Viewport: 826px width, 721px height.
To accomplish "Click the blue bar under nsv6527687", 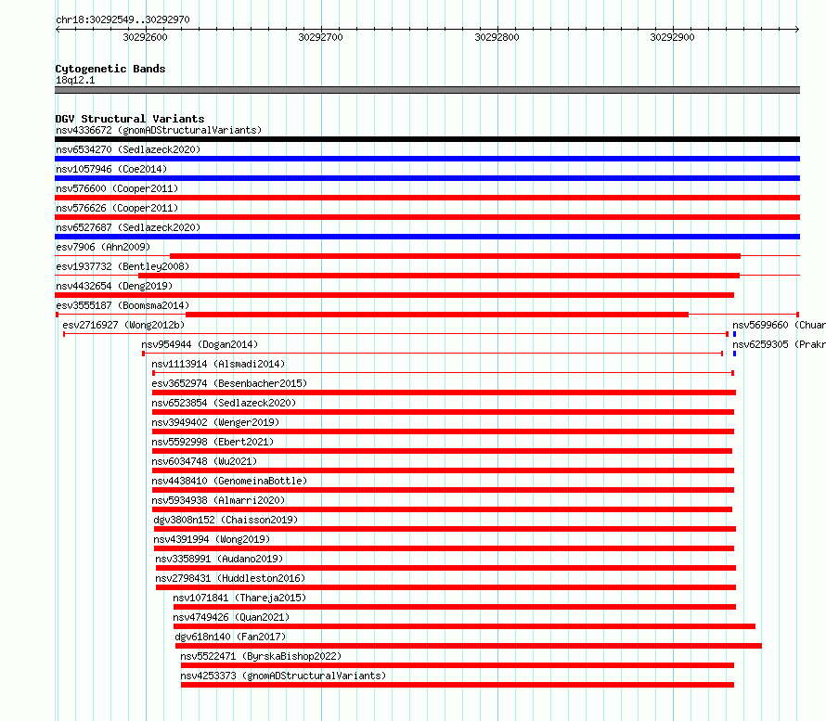I will point(427,237).
